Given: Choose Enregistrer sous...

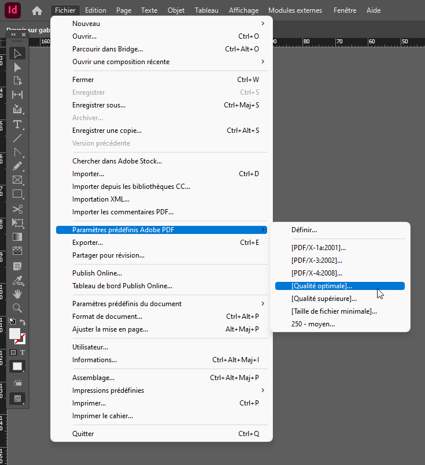Looking at the screenshot, I should [x=161, y=105].
